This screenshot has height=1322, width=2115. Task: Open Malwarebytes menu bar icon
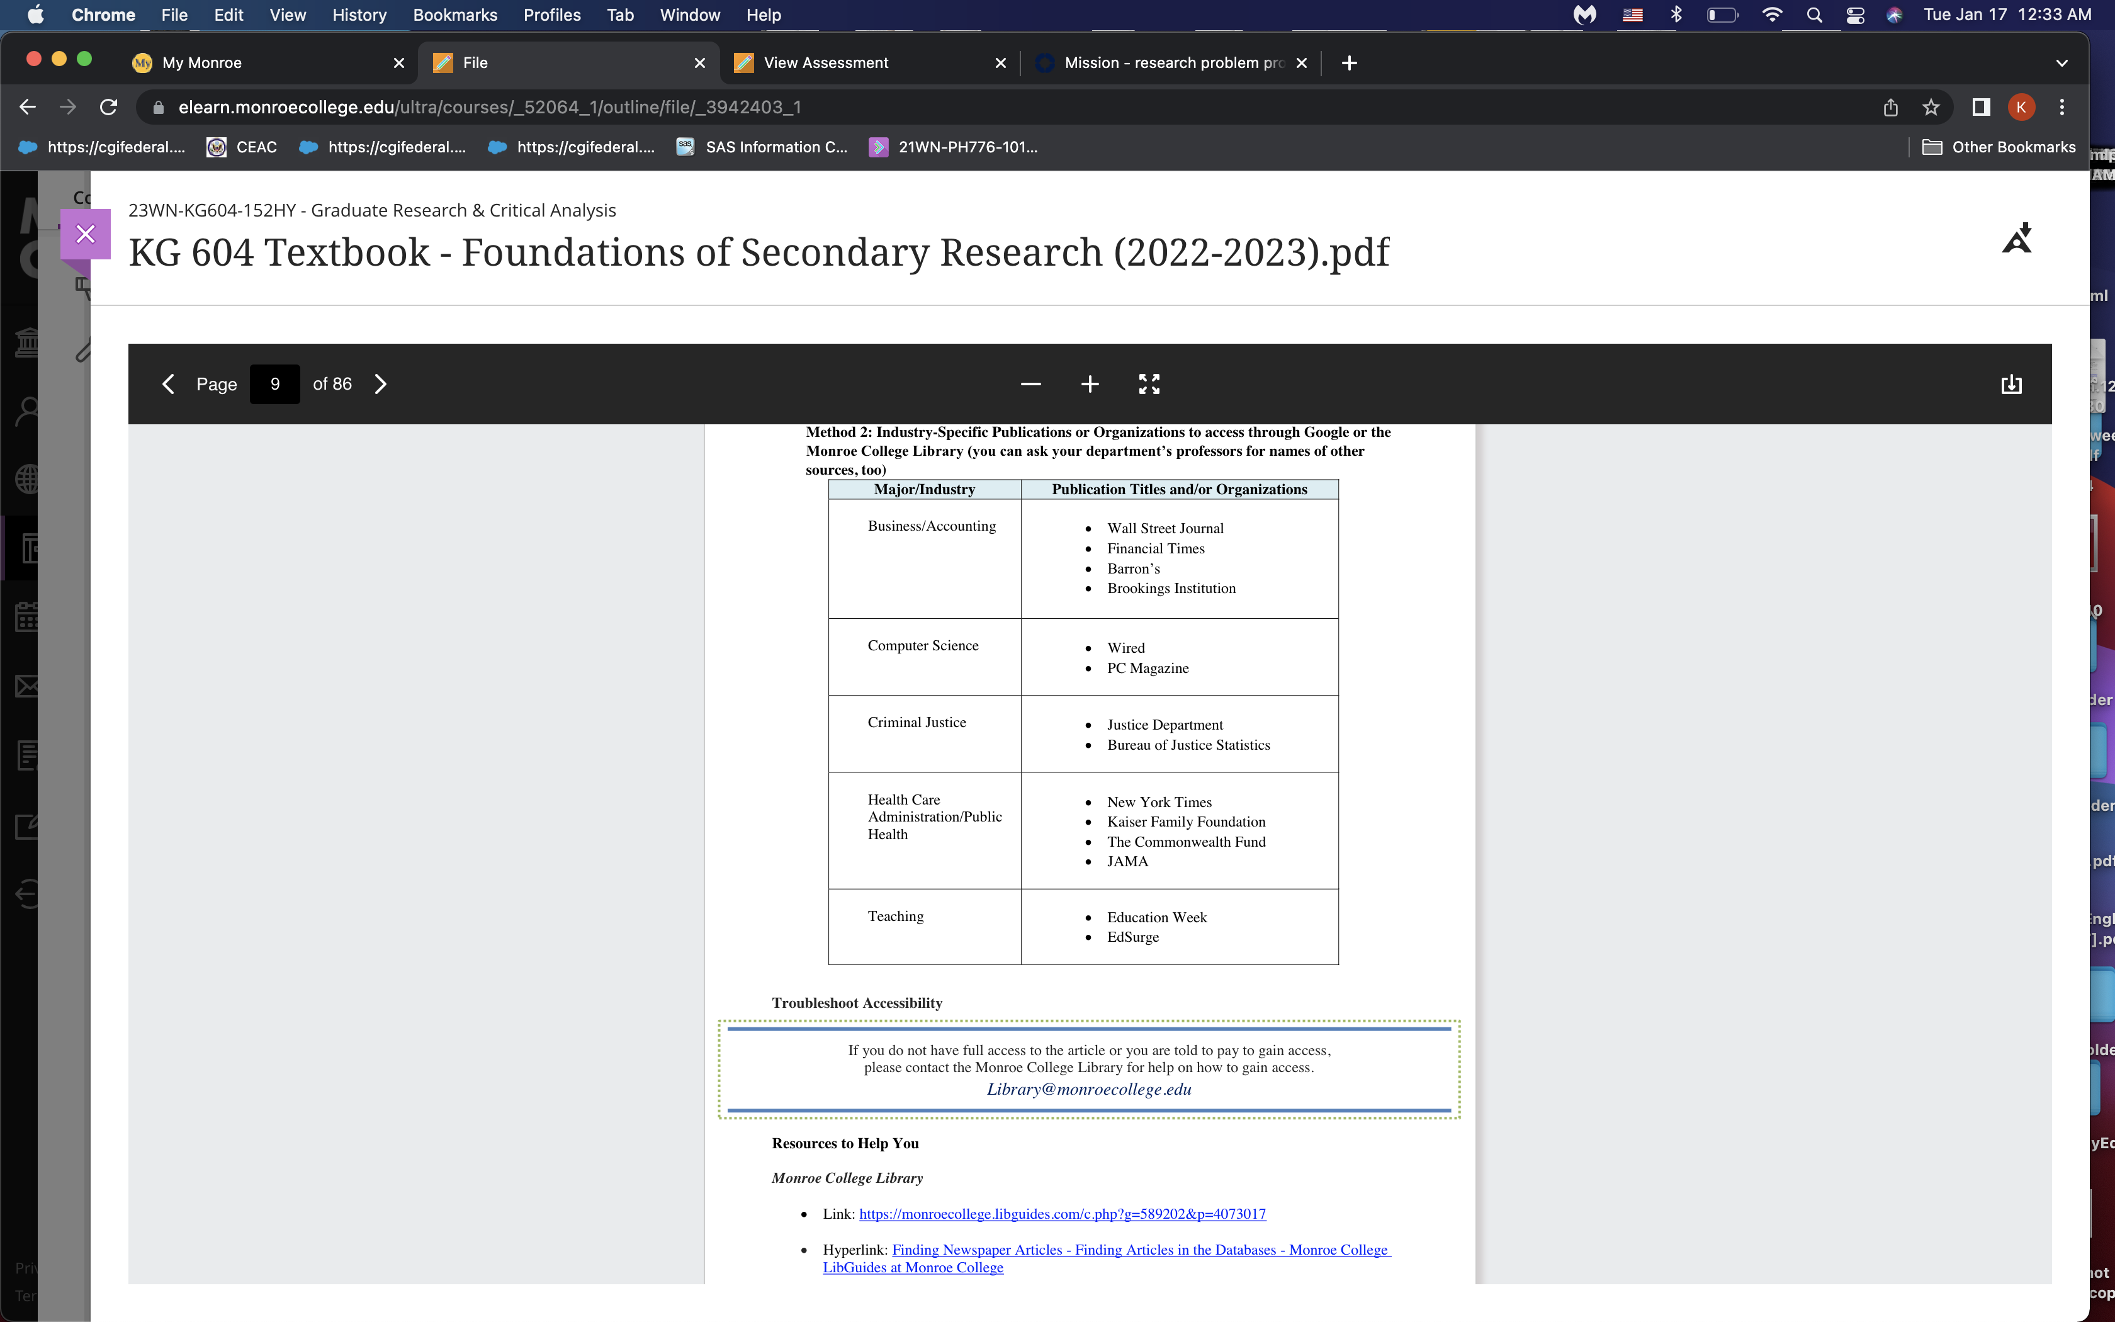(1584, 15)
